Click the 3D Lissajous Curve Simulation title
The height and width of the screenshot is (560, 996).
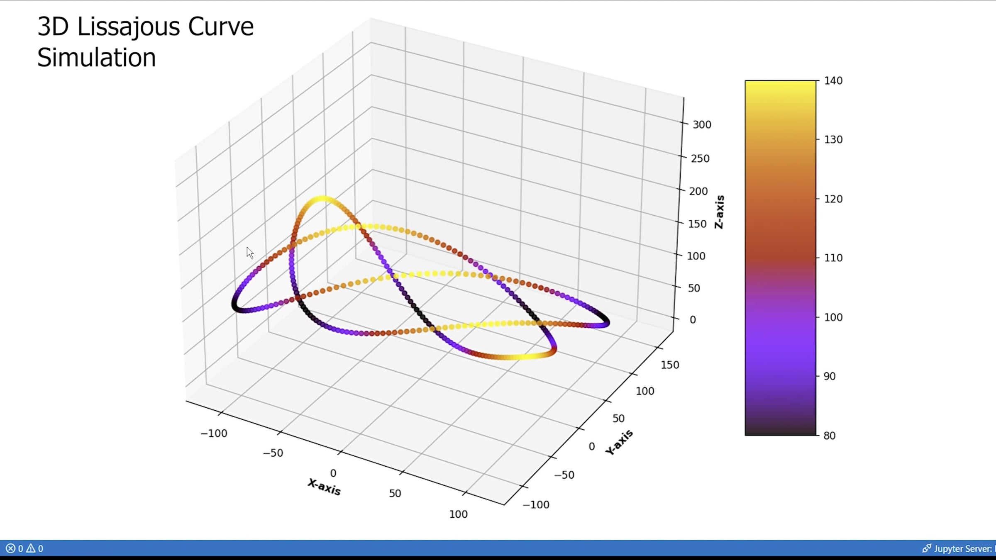[x=145, y=41]
